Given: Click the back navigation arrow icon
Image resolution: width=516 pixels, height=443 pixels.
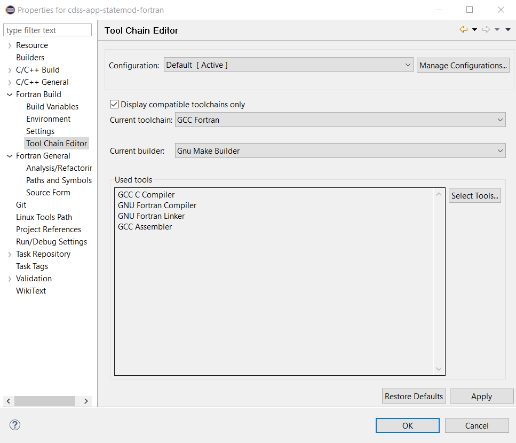Looking at the screenshot, I should [x=463, y=29].
